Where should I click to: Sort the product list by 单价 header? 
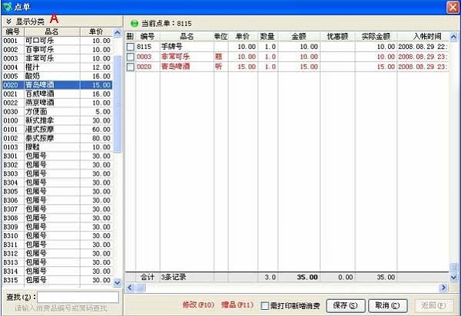click(x=96, y=31)
